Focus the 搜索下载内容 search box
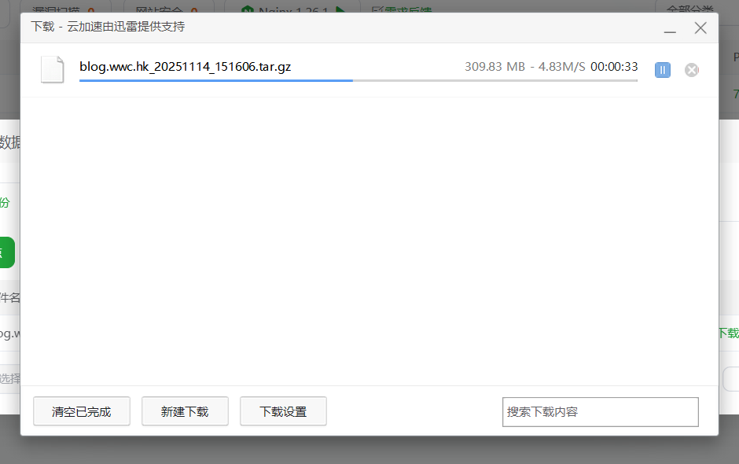Image resolution: width=739 pixels, height=464 pixels. 600,411
